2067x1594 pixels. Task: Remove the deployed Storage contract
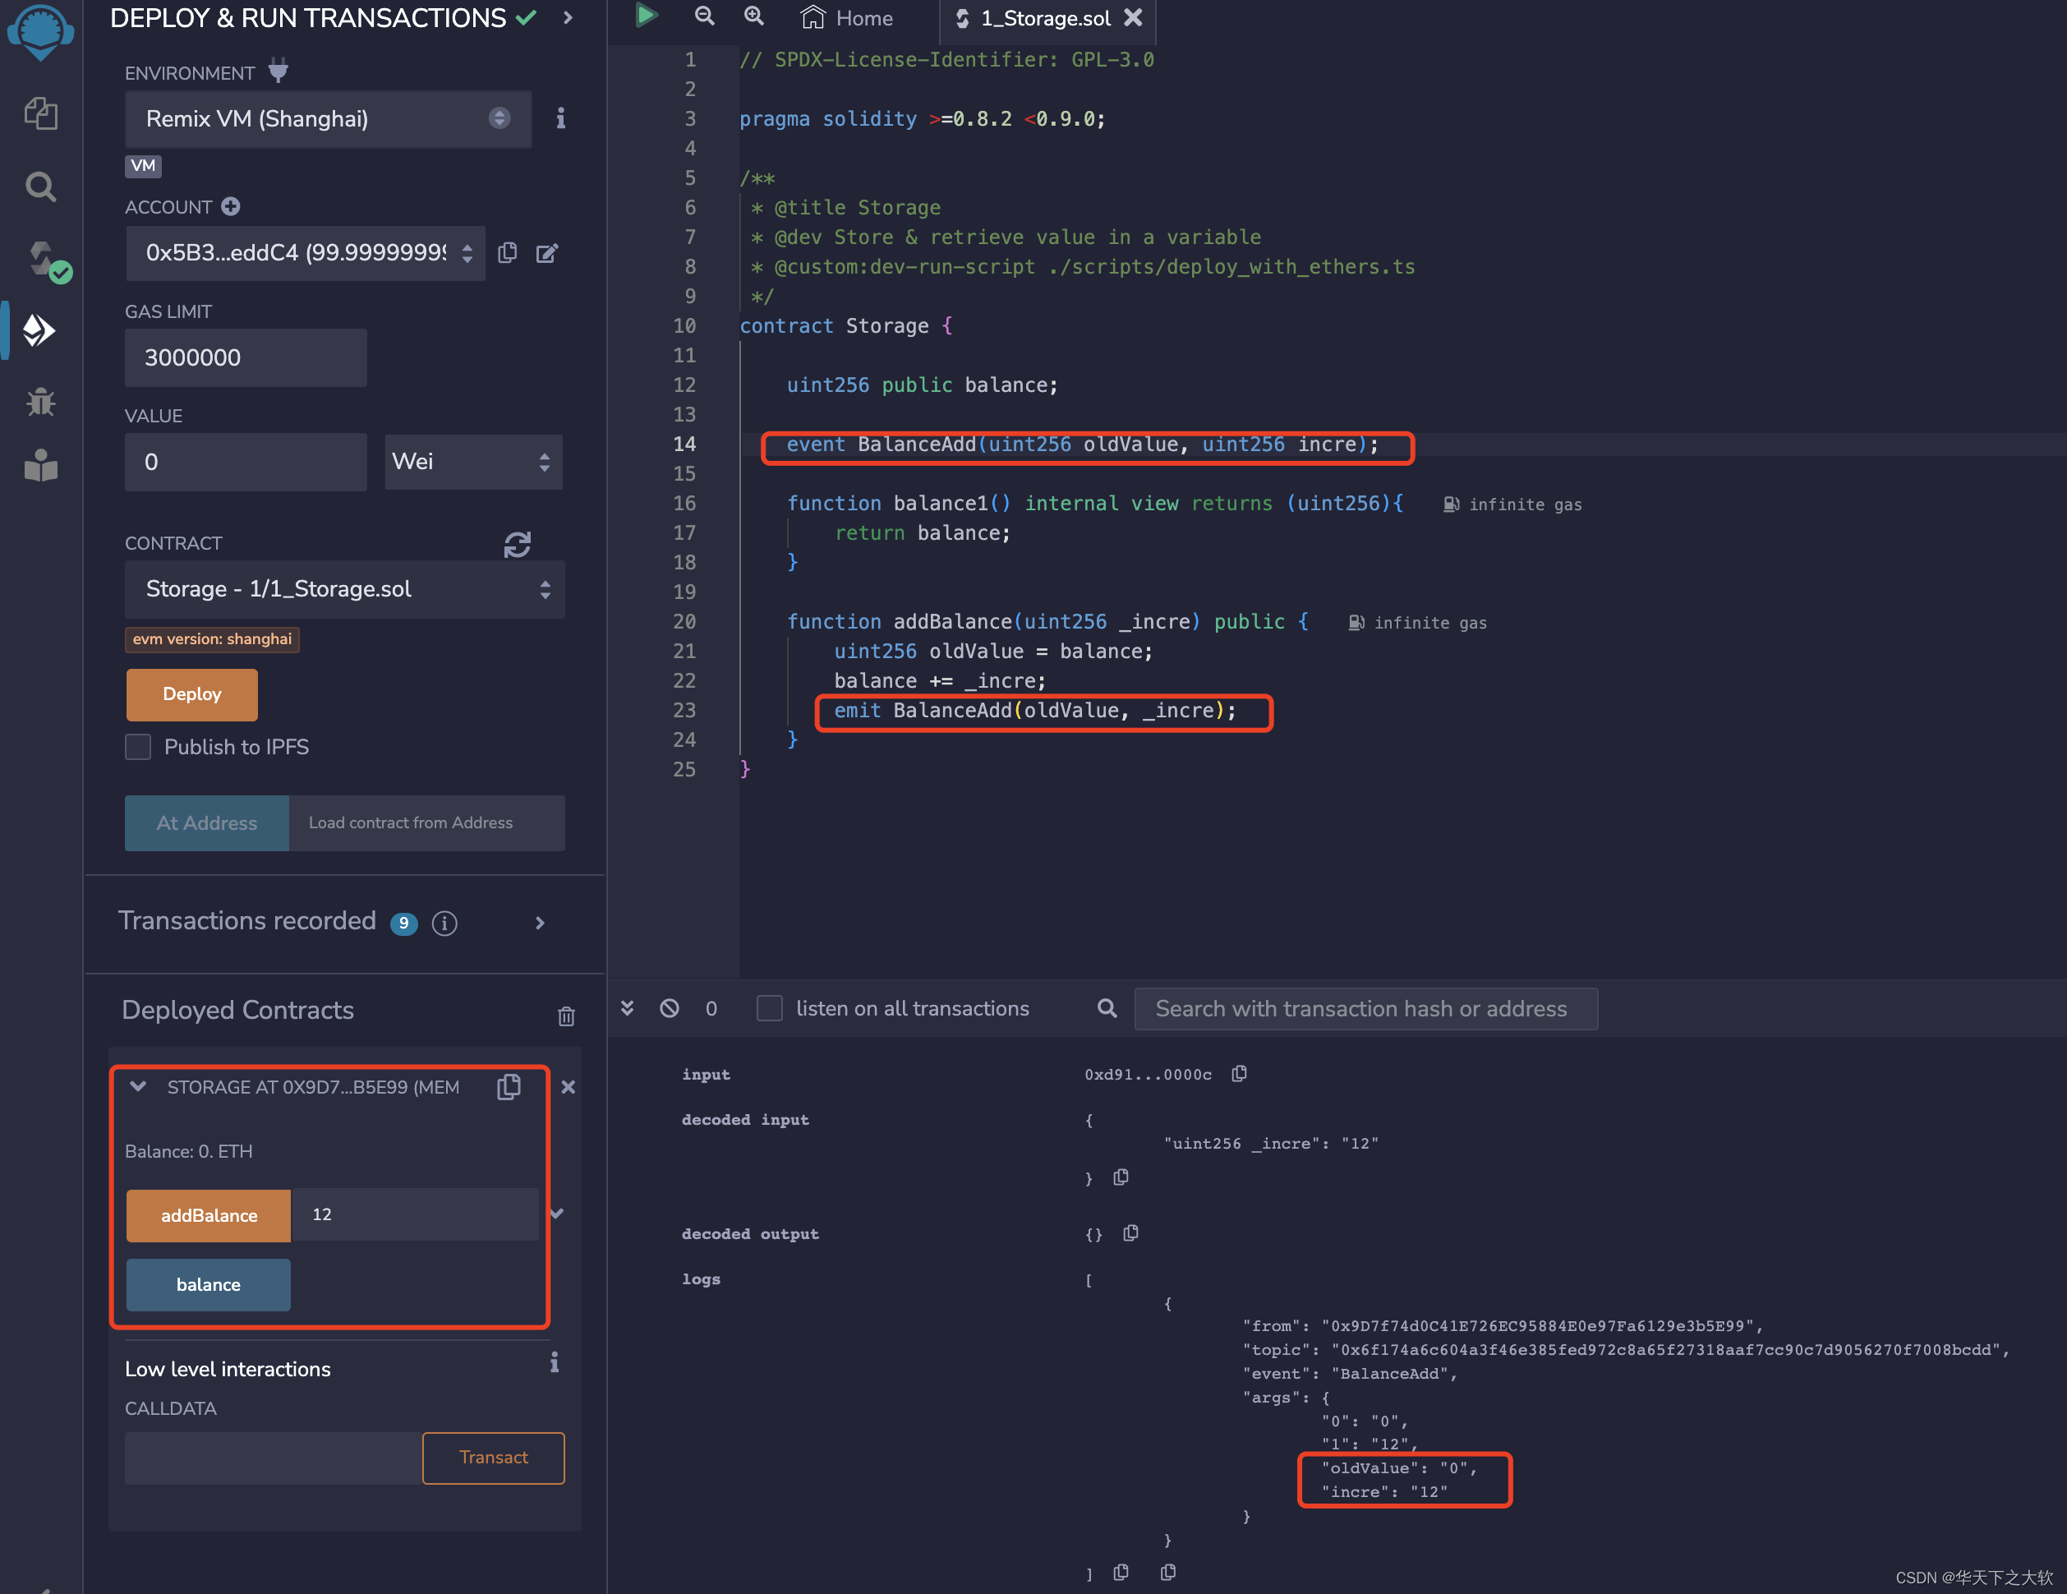point(568,1087)
